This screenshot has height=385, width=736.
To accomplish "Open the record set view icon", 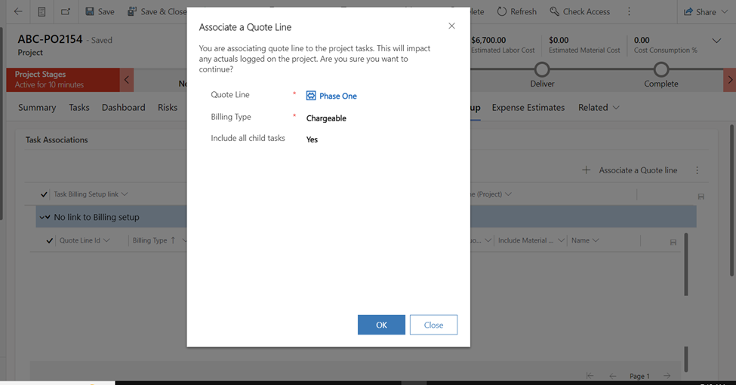I will [x=42, y=12].
